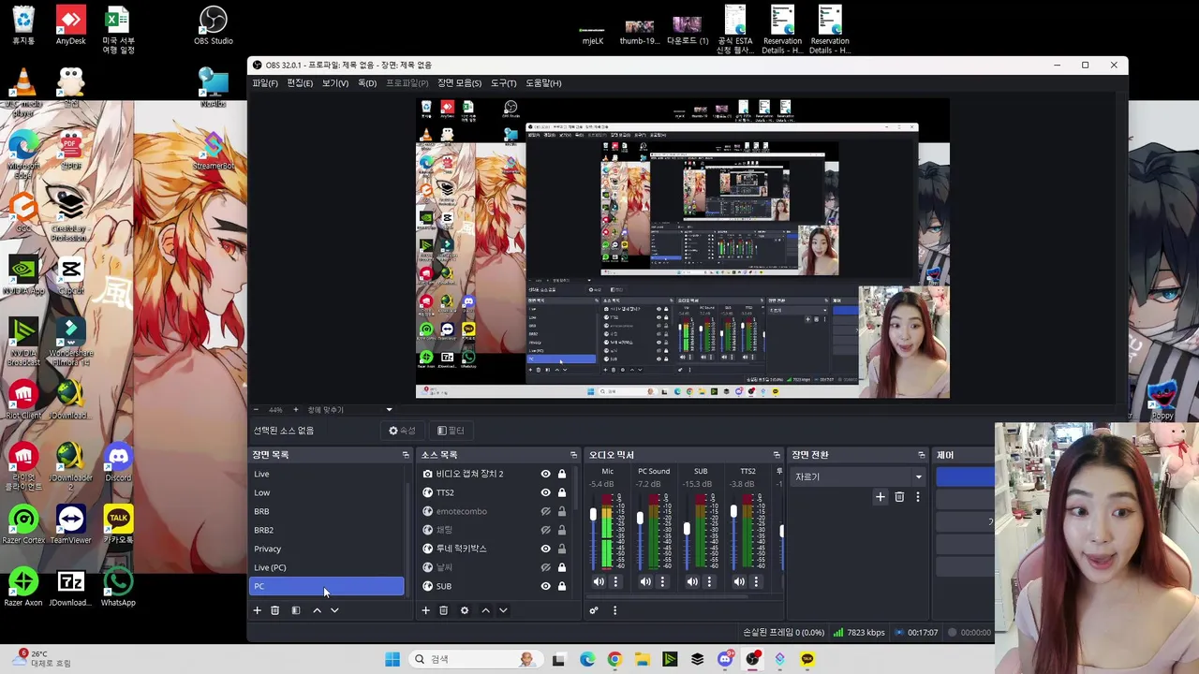Image resolution: width=1199 pixels, height=674 pixels.
Task: Click the 속성 properties button
Action: pyautogui.click(x=402, y=431)
